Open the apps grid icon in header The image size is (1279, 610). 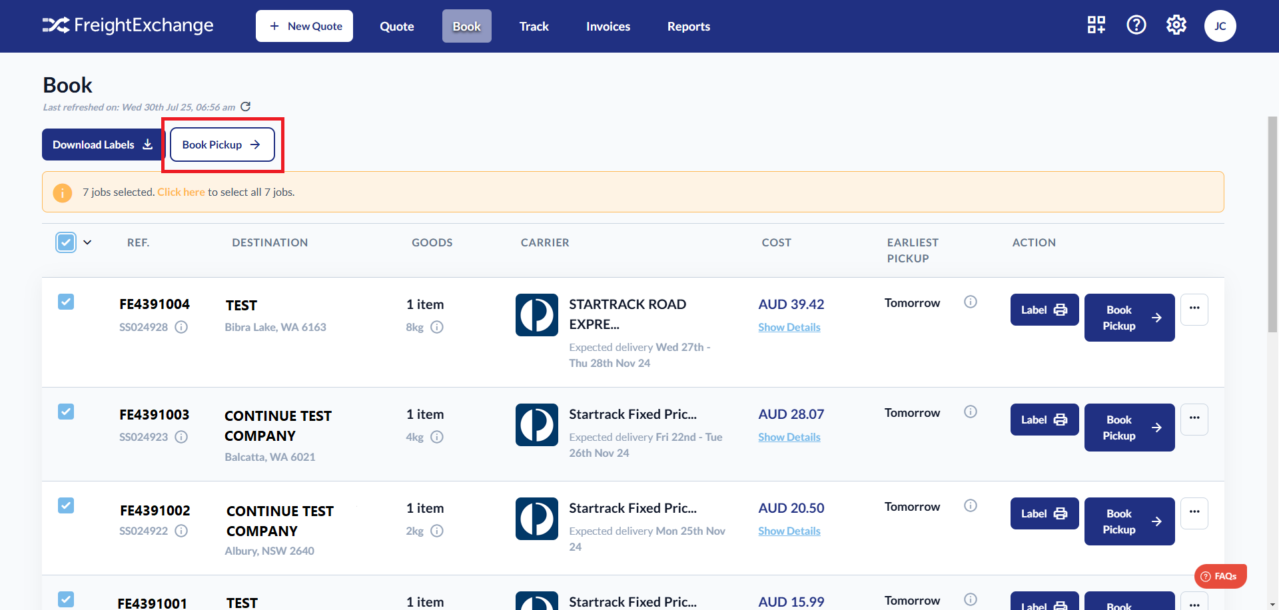(1096, 25)
